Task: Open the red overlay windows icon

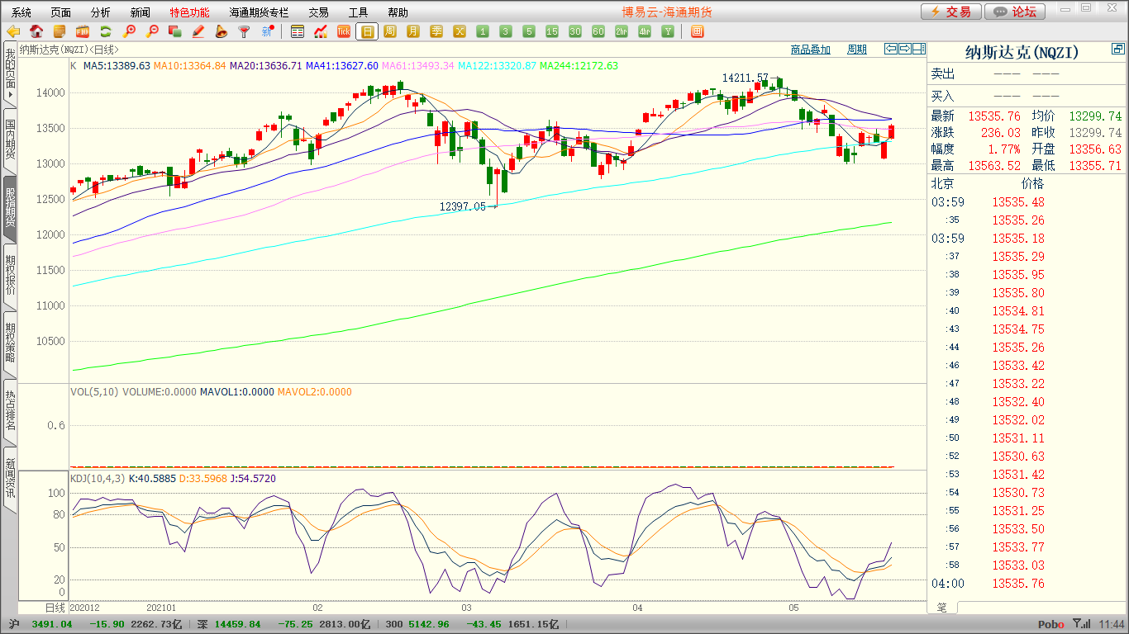Action: 175,31
